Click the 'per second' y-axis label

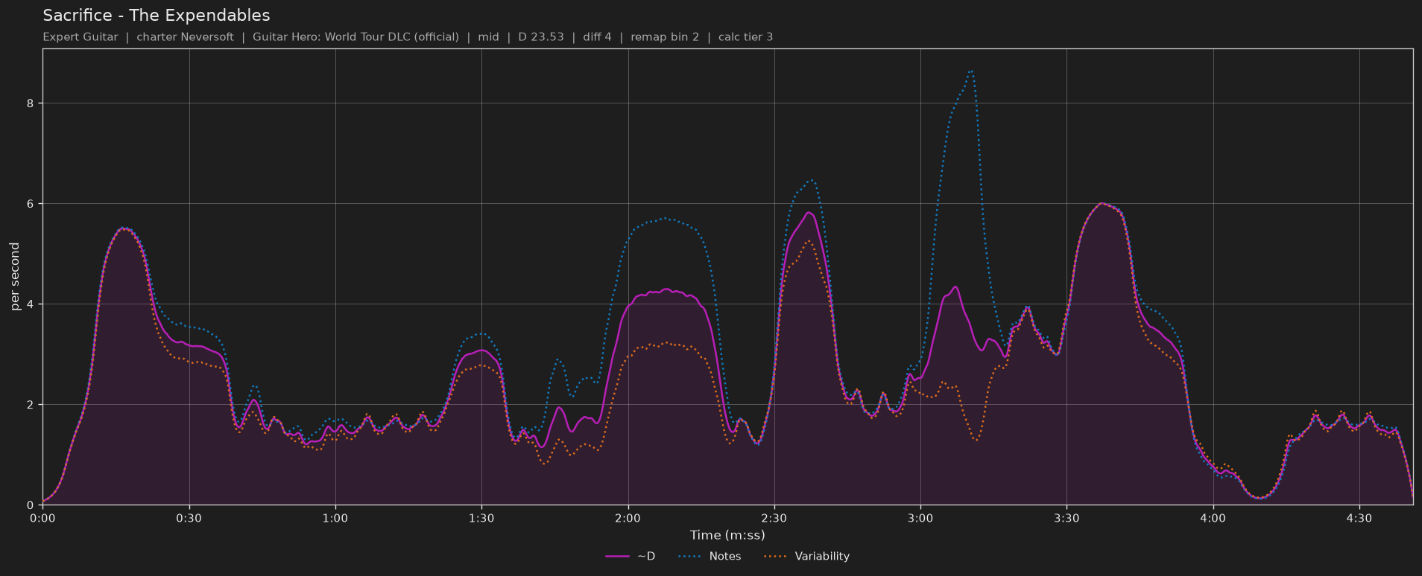15,277
